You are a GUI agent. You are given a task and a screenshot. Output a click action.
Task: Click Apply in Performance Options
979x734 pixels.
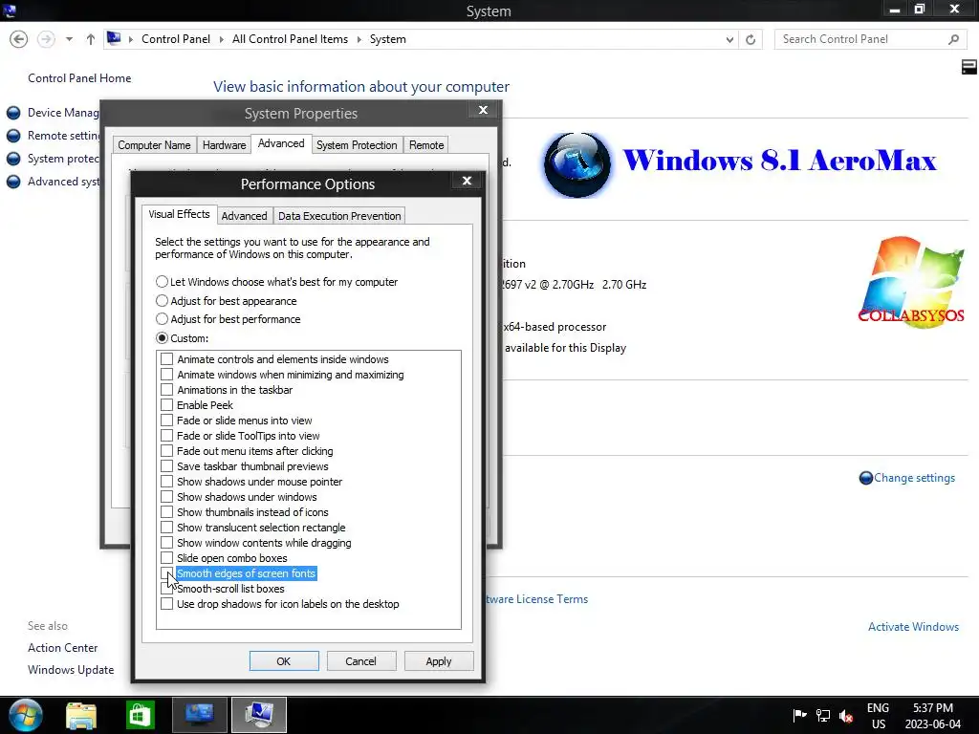[x=438, y=661]
